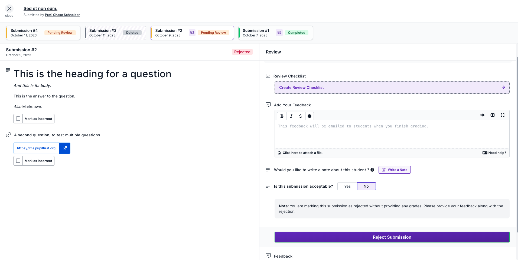This screenshot has width=518, height=260.
Task: Click here to attach a file
Action: point(302,153)
